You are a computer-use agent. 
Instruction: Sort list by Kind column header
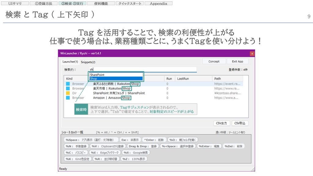[69, 79]
